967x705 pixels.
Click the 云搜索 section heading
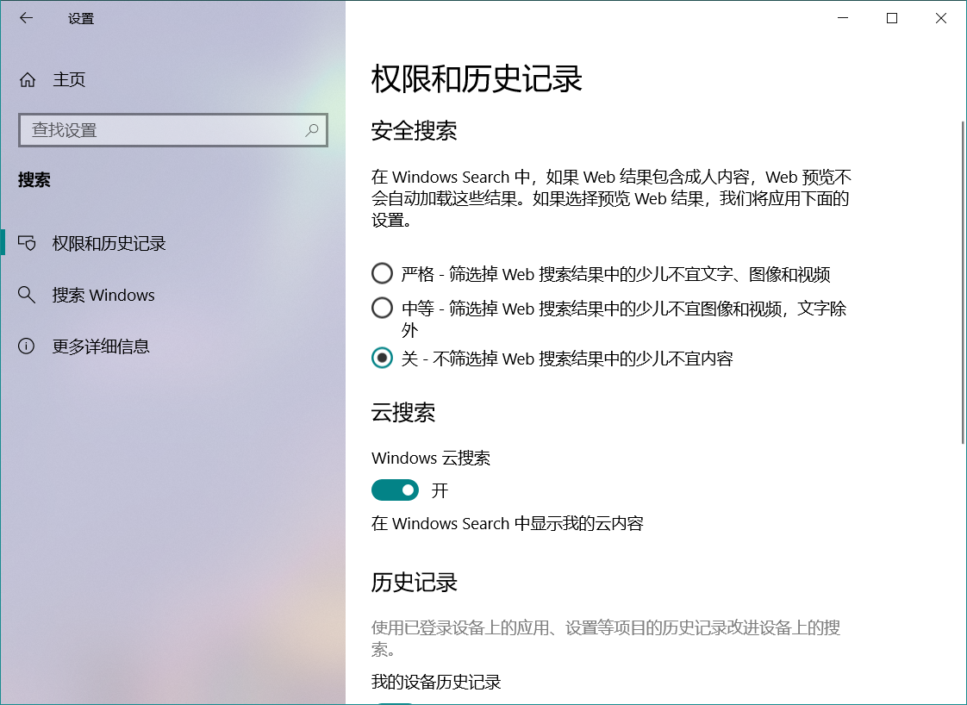click(x=403, y=413)
